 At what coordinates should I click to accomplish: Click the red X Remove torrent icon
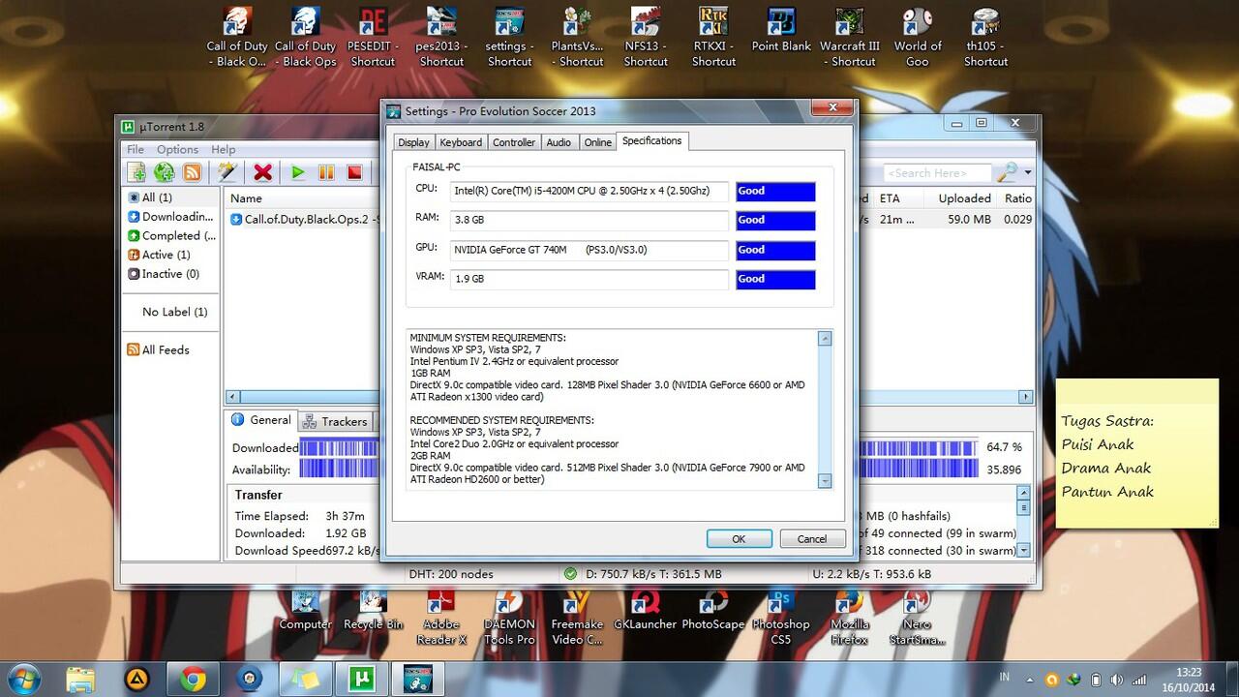262,172
